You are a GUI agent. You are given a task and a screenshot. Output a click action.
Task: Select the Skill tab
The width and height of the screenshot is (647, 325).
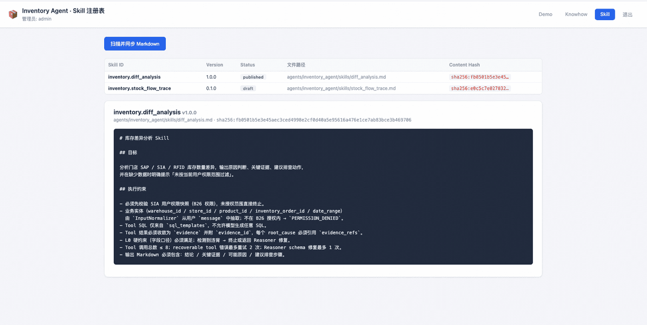tap(605, 14)
